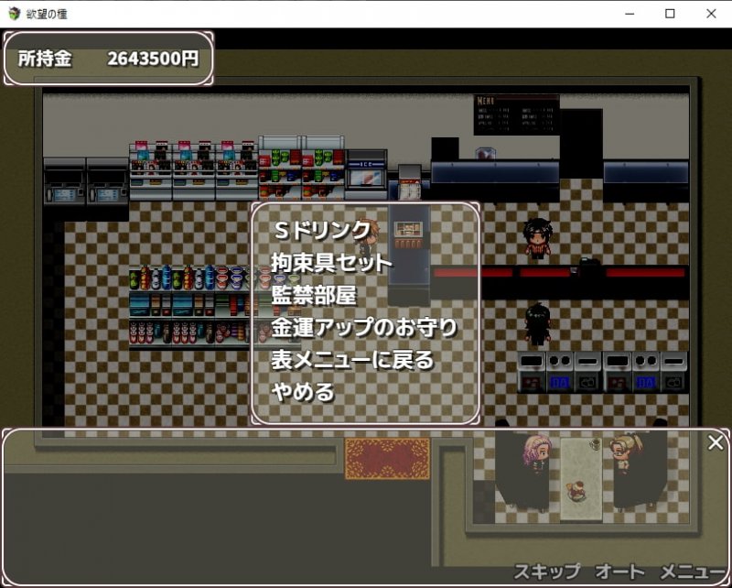Close the message window with the X
The height and width of the screenshot is (588, 732).
[716, 443]
